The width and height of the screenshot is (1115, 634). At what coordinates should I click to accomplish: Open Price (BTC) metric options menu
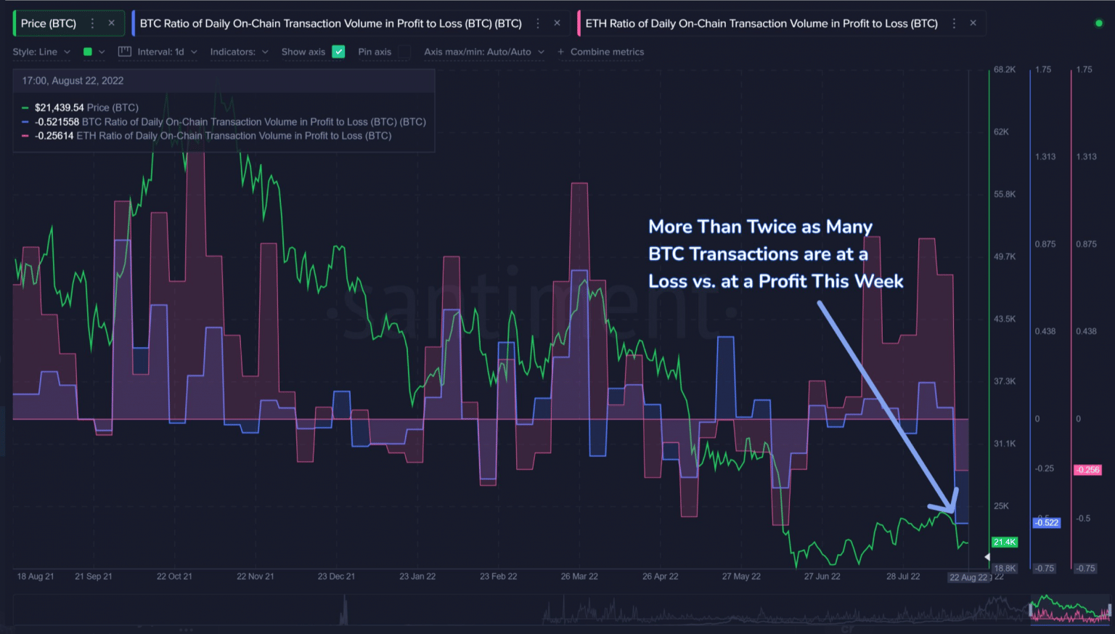(92, 23)
